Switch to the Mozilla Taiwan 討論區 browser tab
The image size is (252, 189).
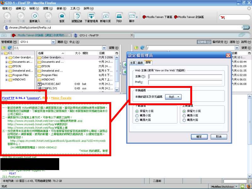pos(41,35)
